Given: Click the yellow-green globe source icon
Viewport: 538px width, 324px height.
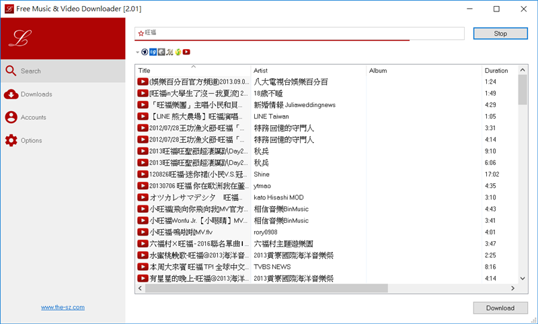Looking at the screenshot, I should tap(178, 52).
